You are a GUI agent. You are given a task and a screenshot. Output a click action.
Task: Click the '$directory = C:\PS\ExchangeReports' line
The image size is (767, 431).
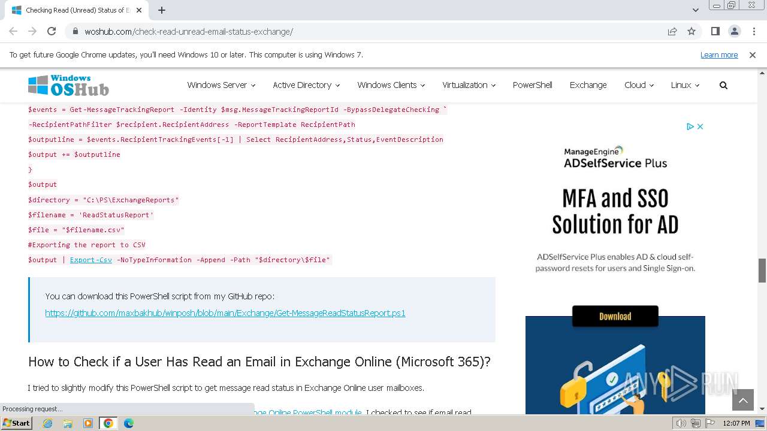pyautogui.click(x=104, y=200)
